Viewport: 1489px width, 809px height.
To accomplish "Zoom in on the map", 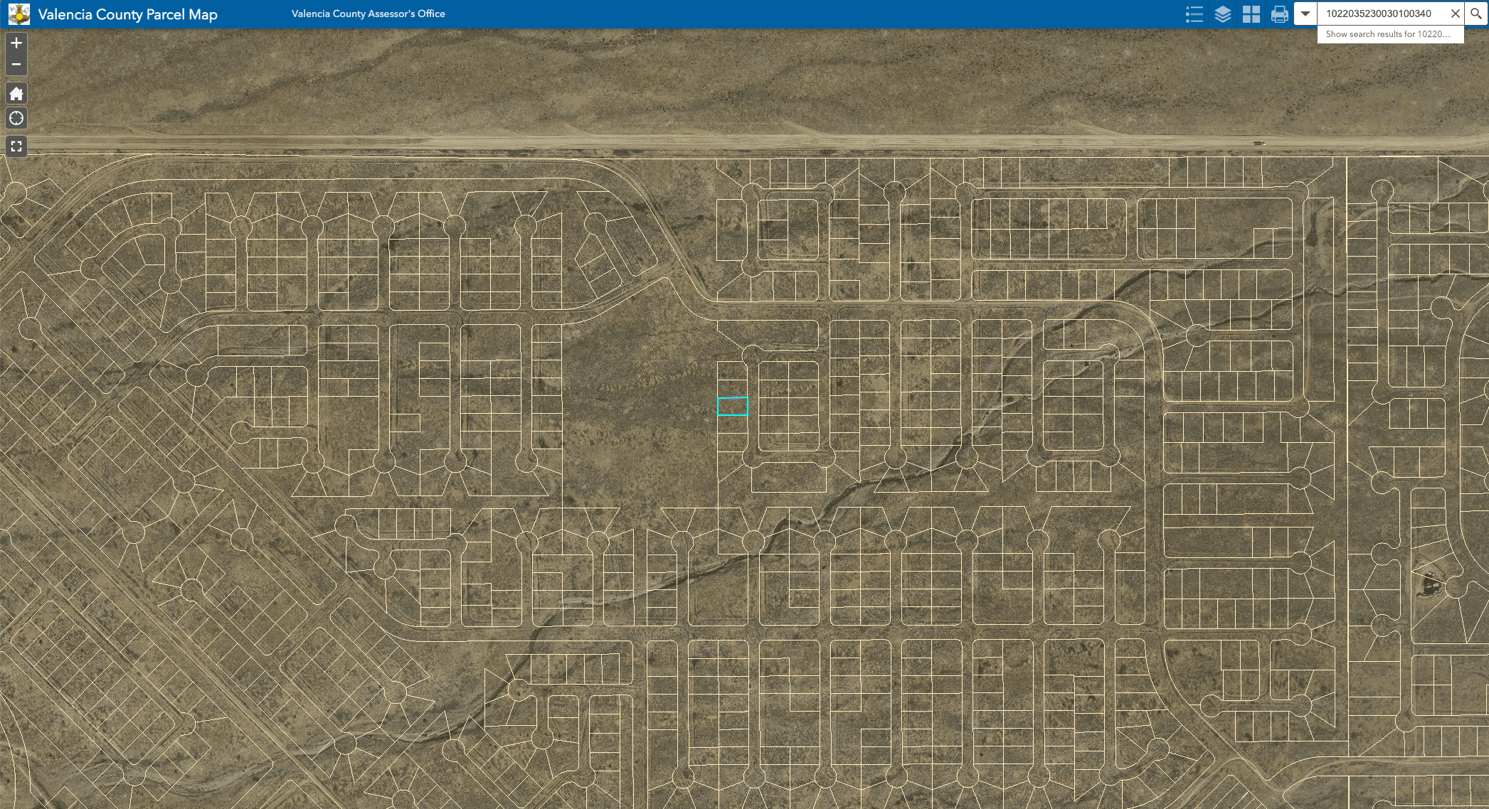I will [x=16, y=43].
